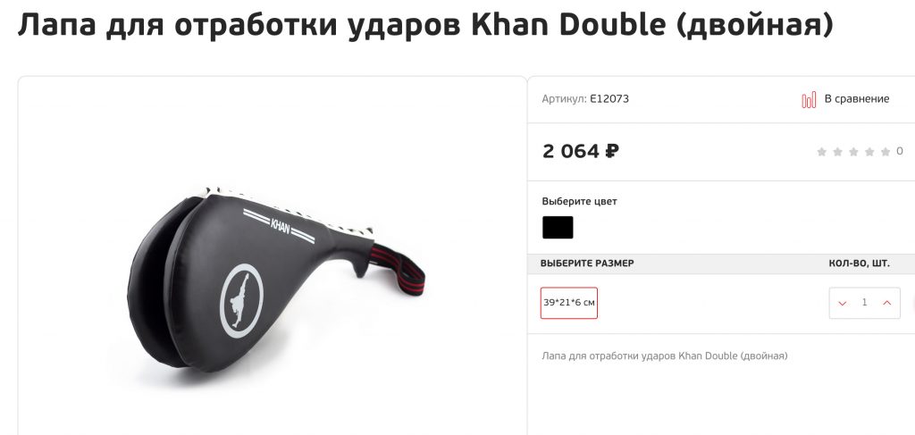Rate product with the fifth star
915x435 pixels.
pyautogui.click(x=886, y=152)
